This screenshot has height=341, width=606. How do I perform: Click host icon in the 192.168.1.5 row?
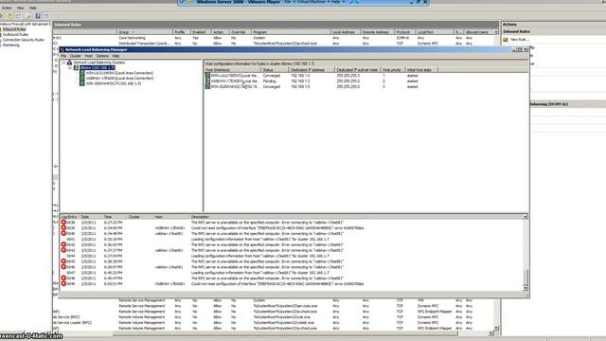click(x=207, y=86)
